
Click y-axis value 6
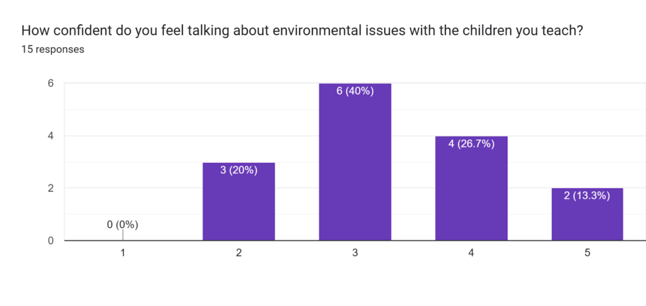click(x=49, y=83)
